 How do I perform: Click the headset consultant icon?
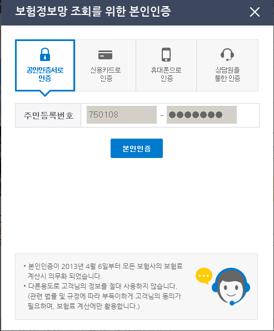point(227,54)
